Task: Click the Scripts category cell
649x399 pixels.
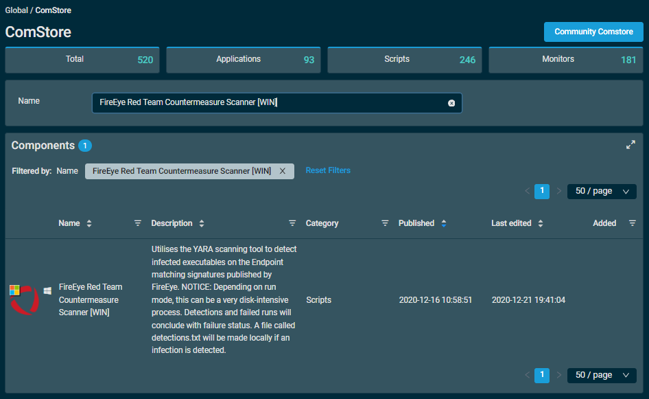Action: click(319, 300)
